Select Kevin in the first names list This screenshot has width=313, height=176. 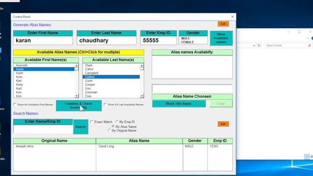pyautogui.click(x=44, y=69)
